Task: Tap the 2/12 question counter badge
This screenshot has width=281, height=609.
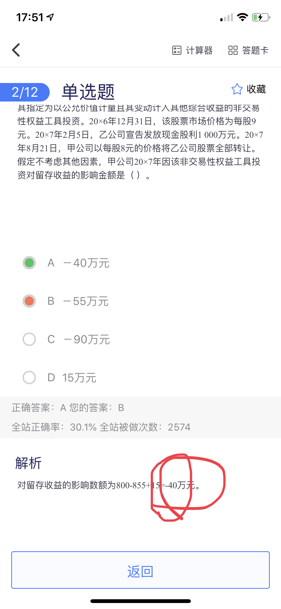Action: 25,92
